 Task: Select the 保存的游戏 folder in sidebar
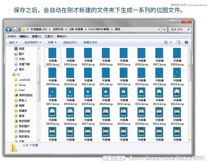[25, 95]
